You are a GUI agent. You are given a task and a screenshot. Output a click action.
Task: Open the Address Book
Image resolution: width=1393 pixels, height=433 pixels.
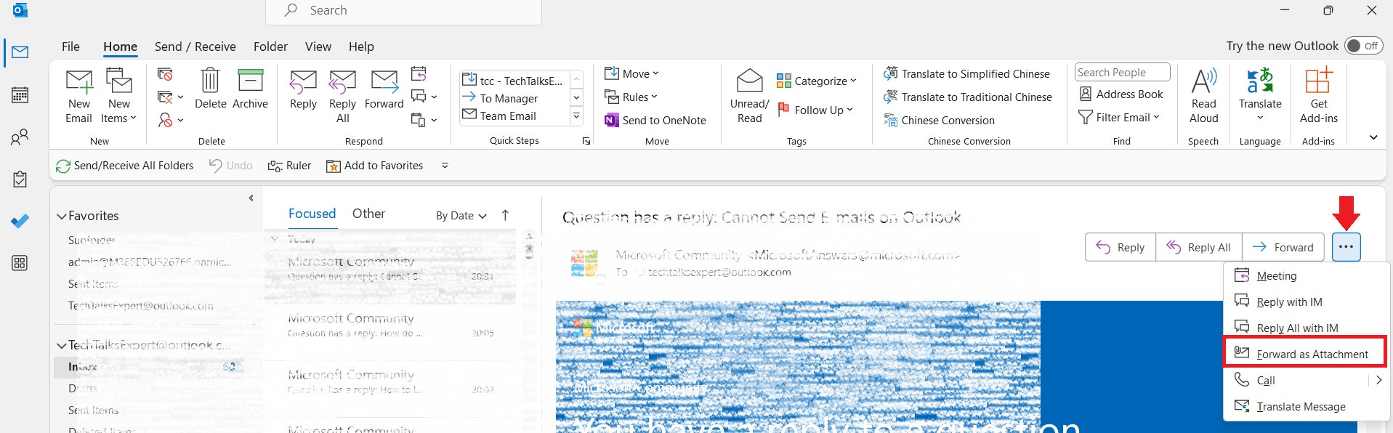1121,94
